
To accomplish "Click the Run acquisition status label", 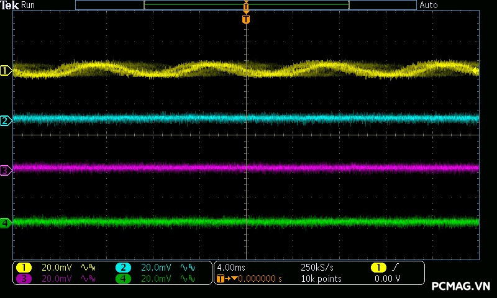I will (29, 5).
